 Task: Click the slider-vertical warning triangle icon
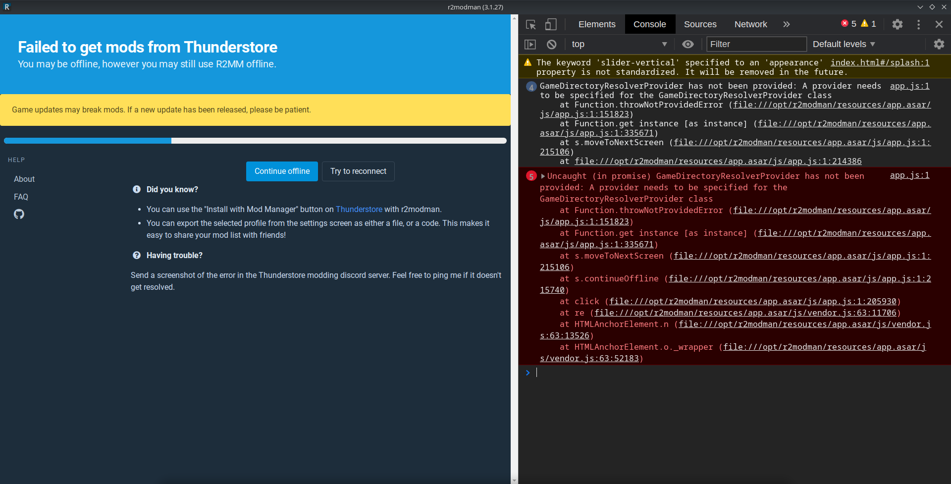tap(528, 62)
